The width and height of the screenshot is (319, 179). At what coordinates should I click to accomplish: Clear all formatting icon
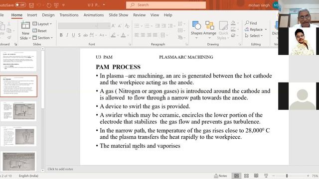(127, 26)
